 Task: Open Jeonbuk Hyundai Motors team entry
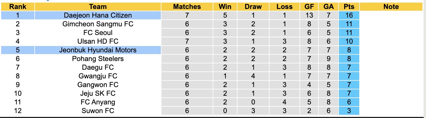pyautogui.click(x=98, y=50)
